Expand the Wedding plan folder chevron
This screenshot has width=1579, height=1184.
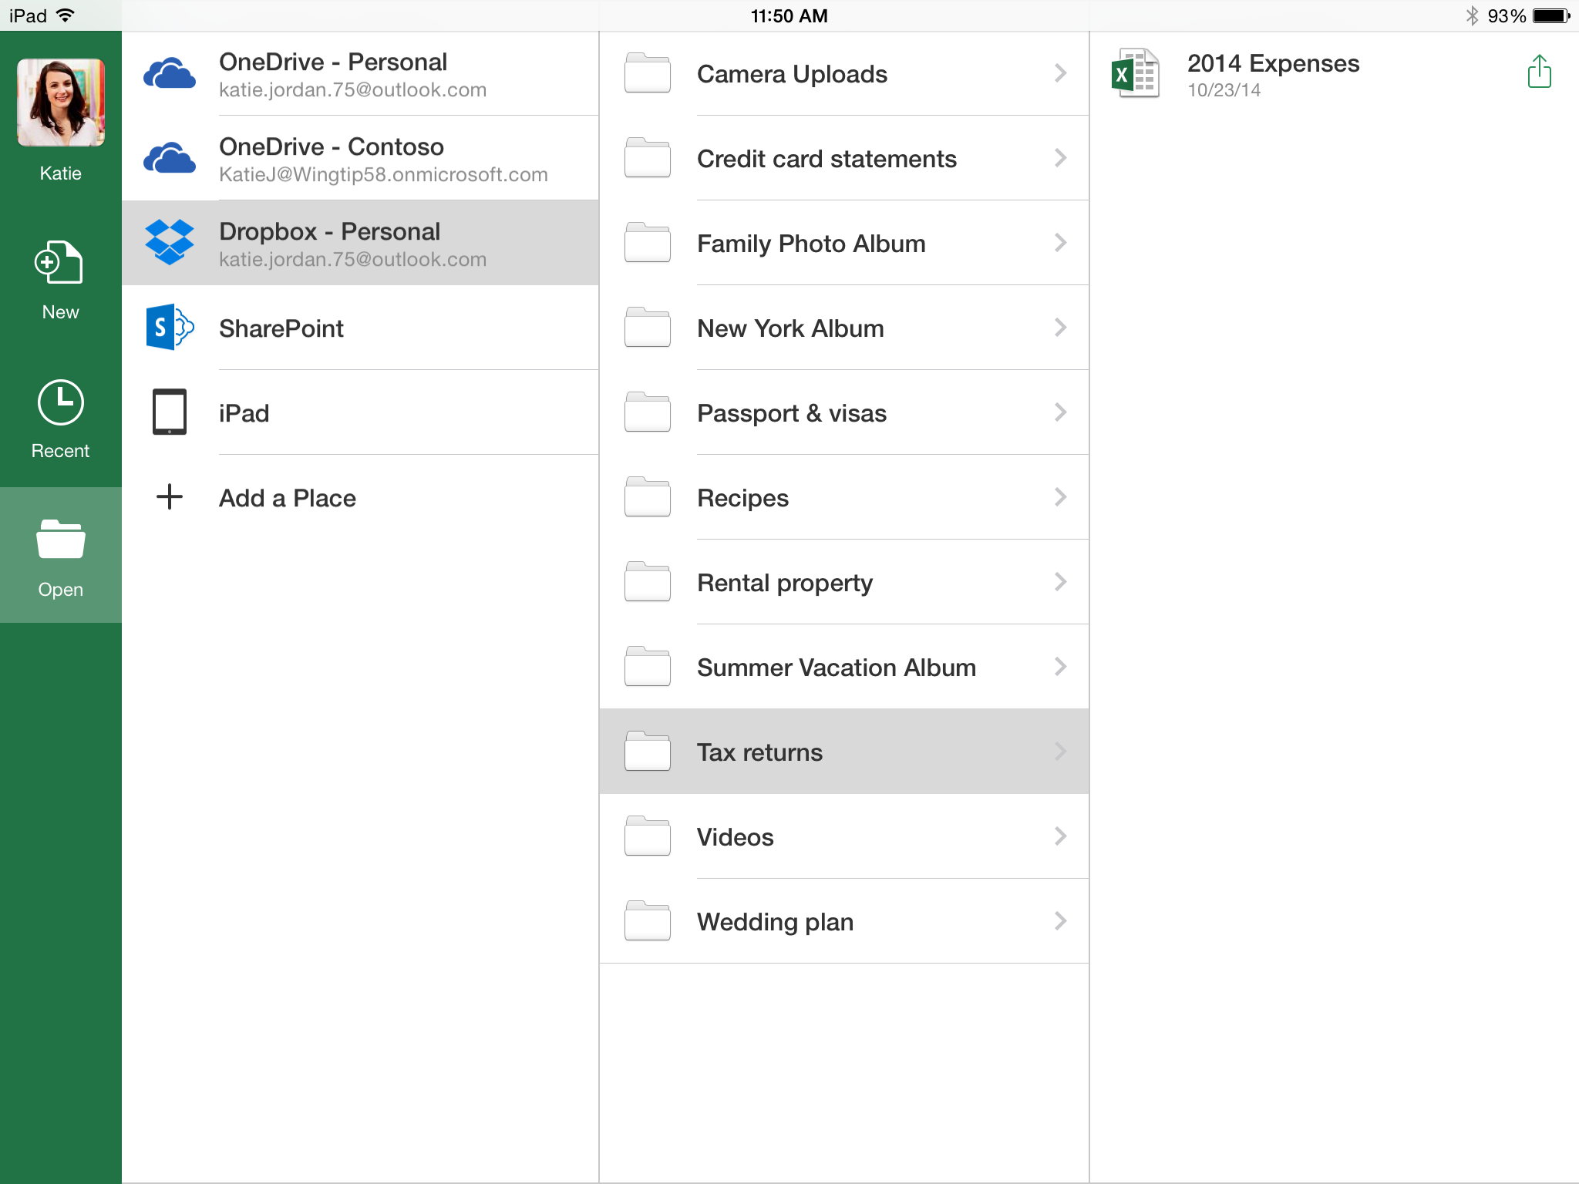1061,921
